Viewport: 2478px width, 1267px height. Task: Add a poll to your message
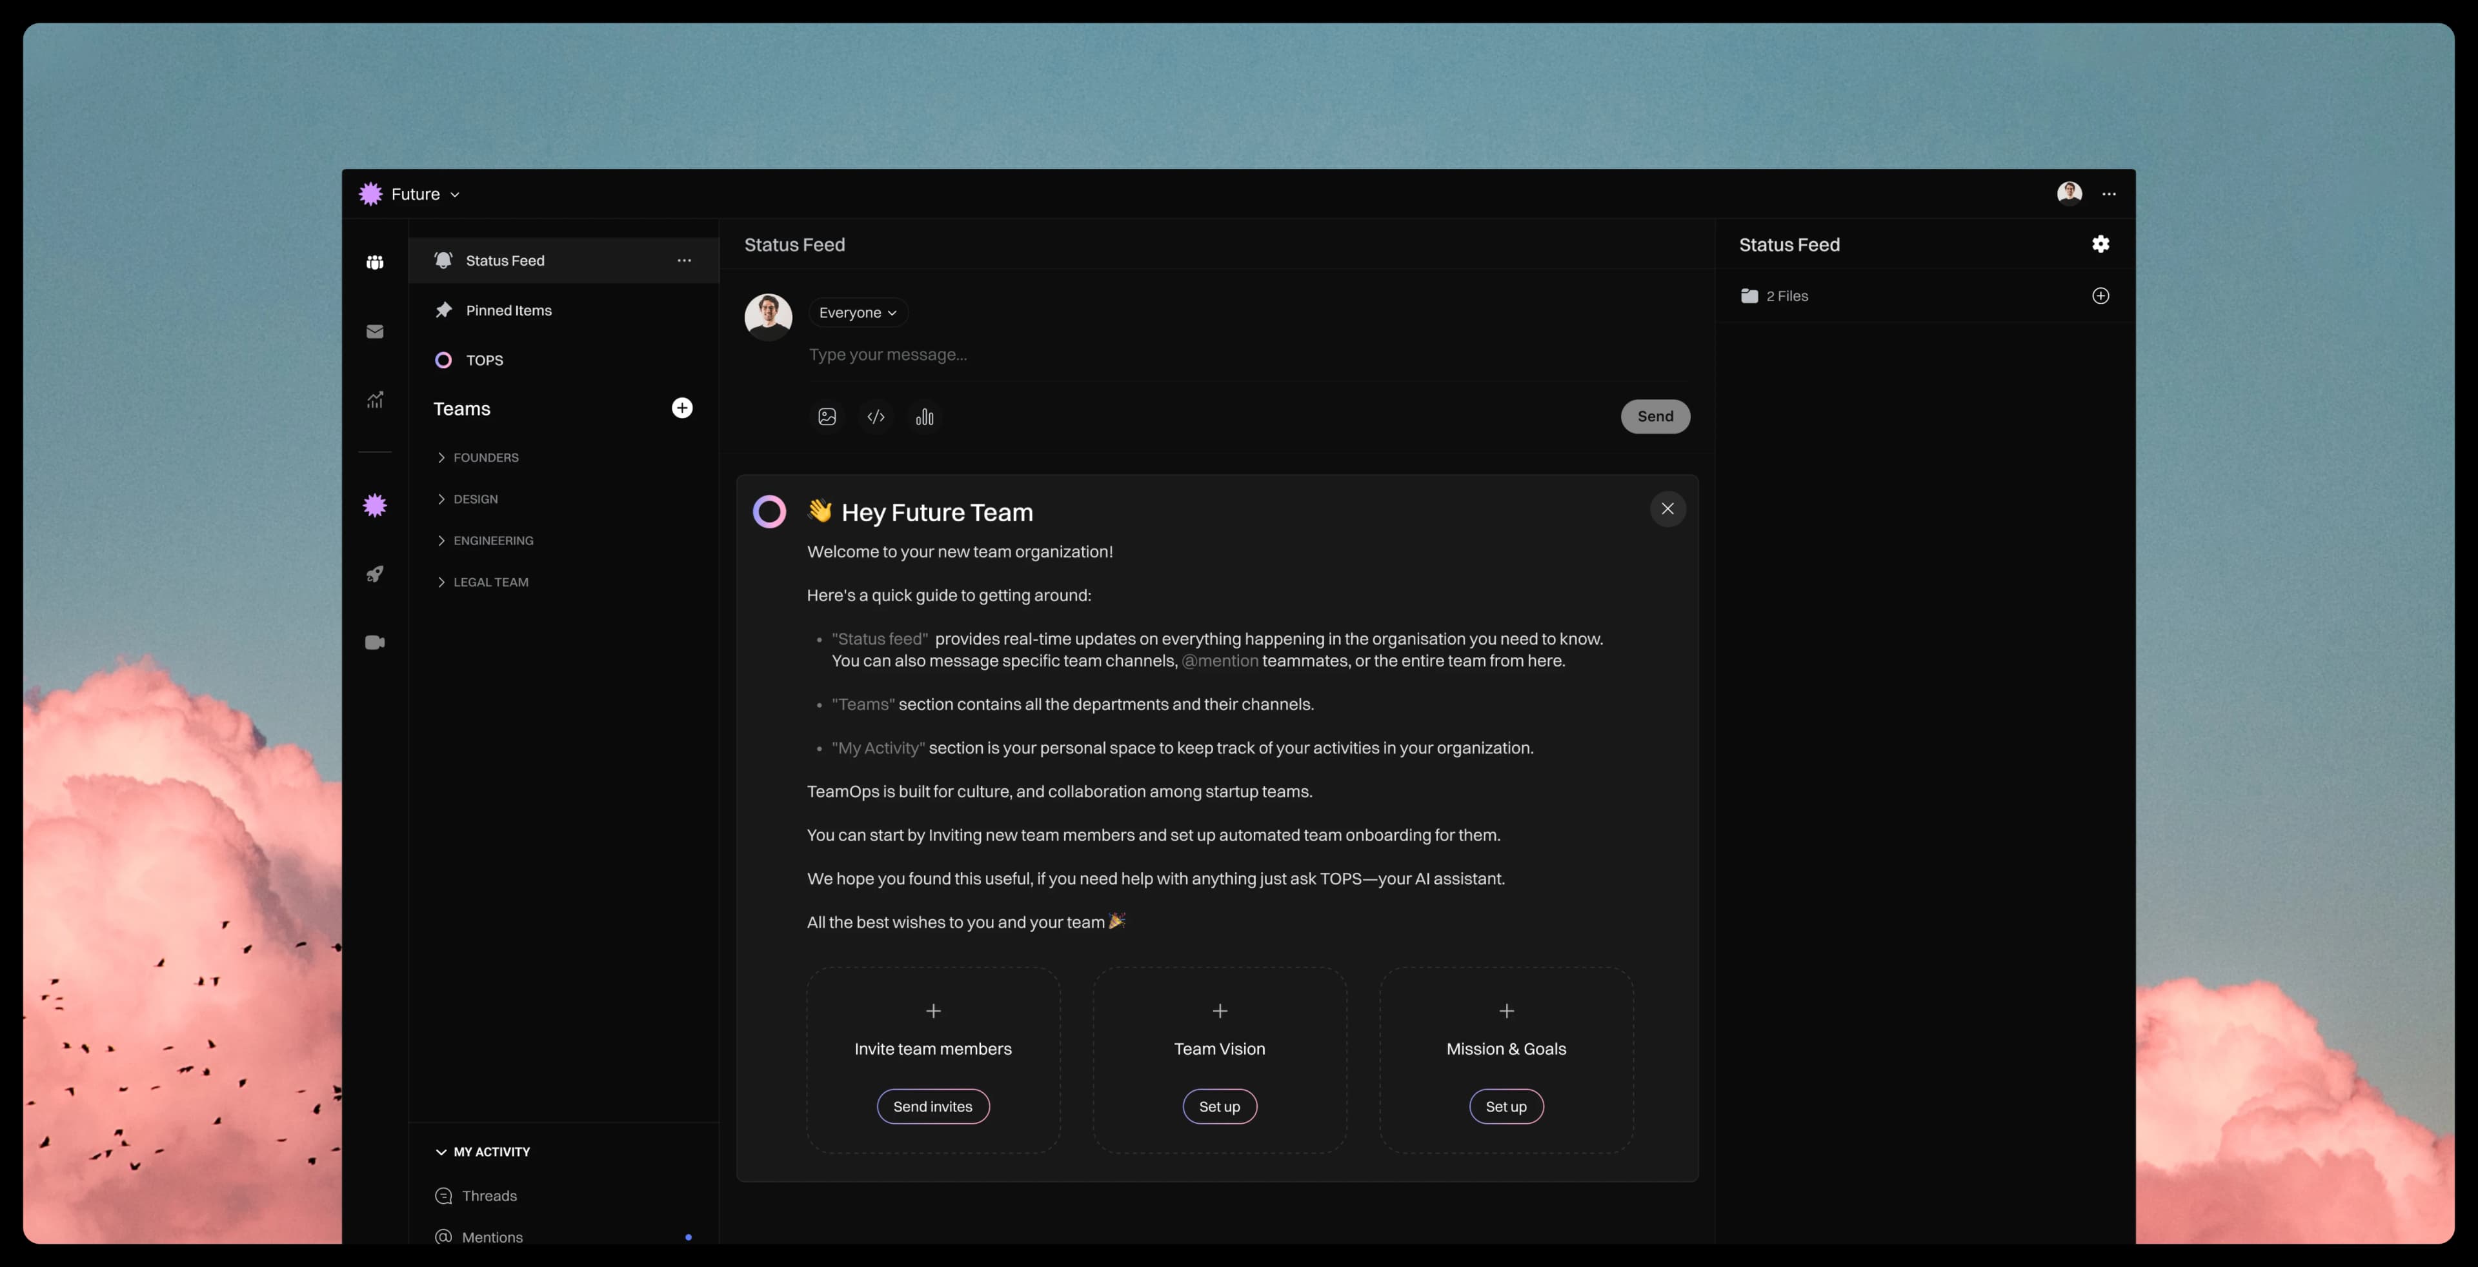pyautogui.click(x=923, y=416)
